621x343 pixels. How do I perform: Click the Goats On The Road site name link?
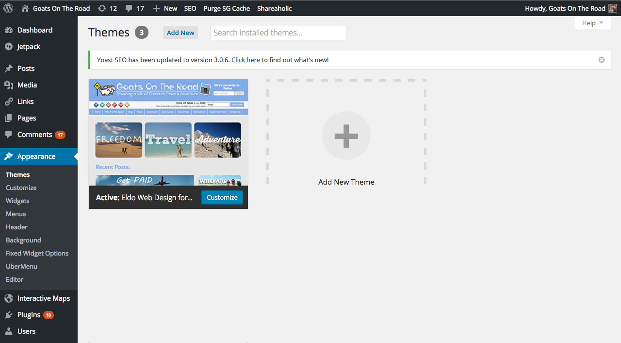click(61, 8)
